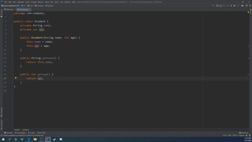Select the Student.java editor tab
This screenshot has width=252, height=142.
(24, 9)
